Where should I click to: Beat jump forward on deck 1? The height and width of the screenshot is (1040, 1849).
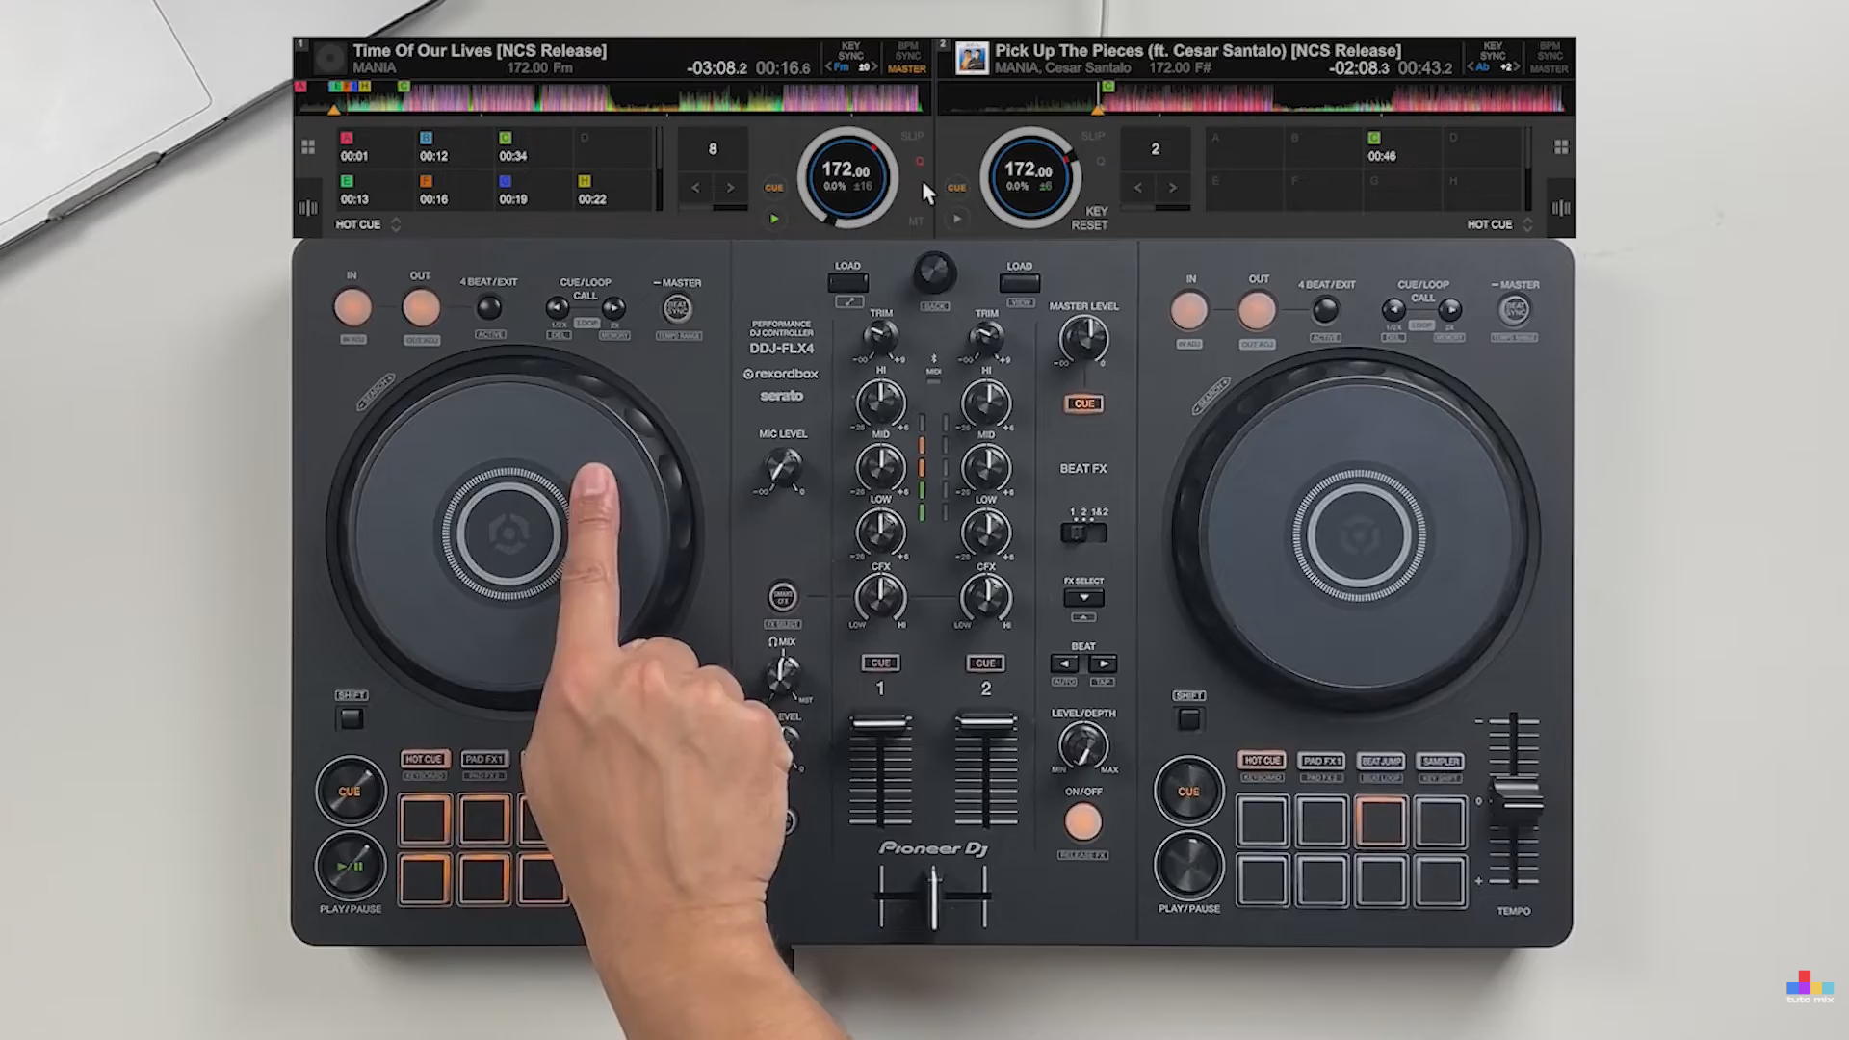point(731,188)
